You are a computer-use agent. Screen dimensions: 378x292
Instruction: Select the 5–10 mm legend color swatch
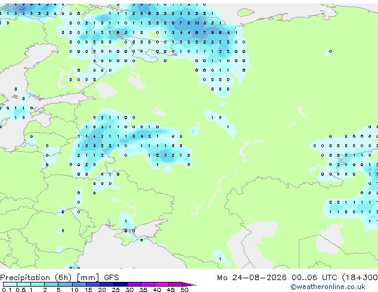pyautogui.click(x=65, y=284)
